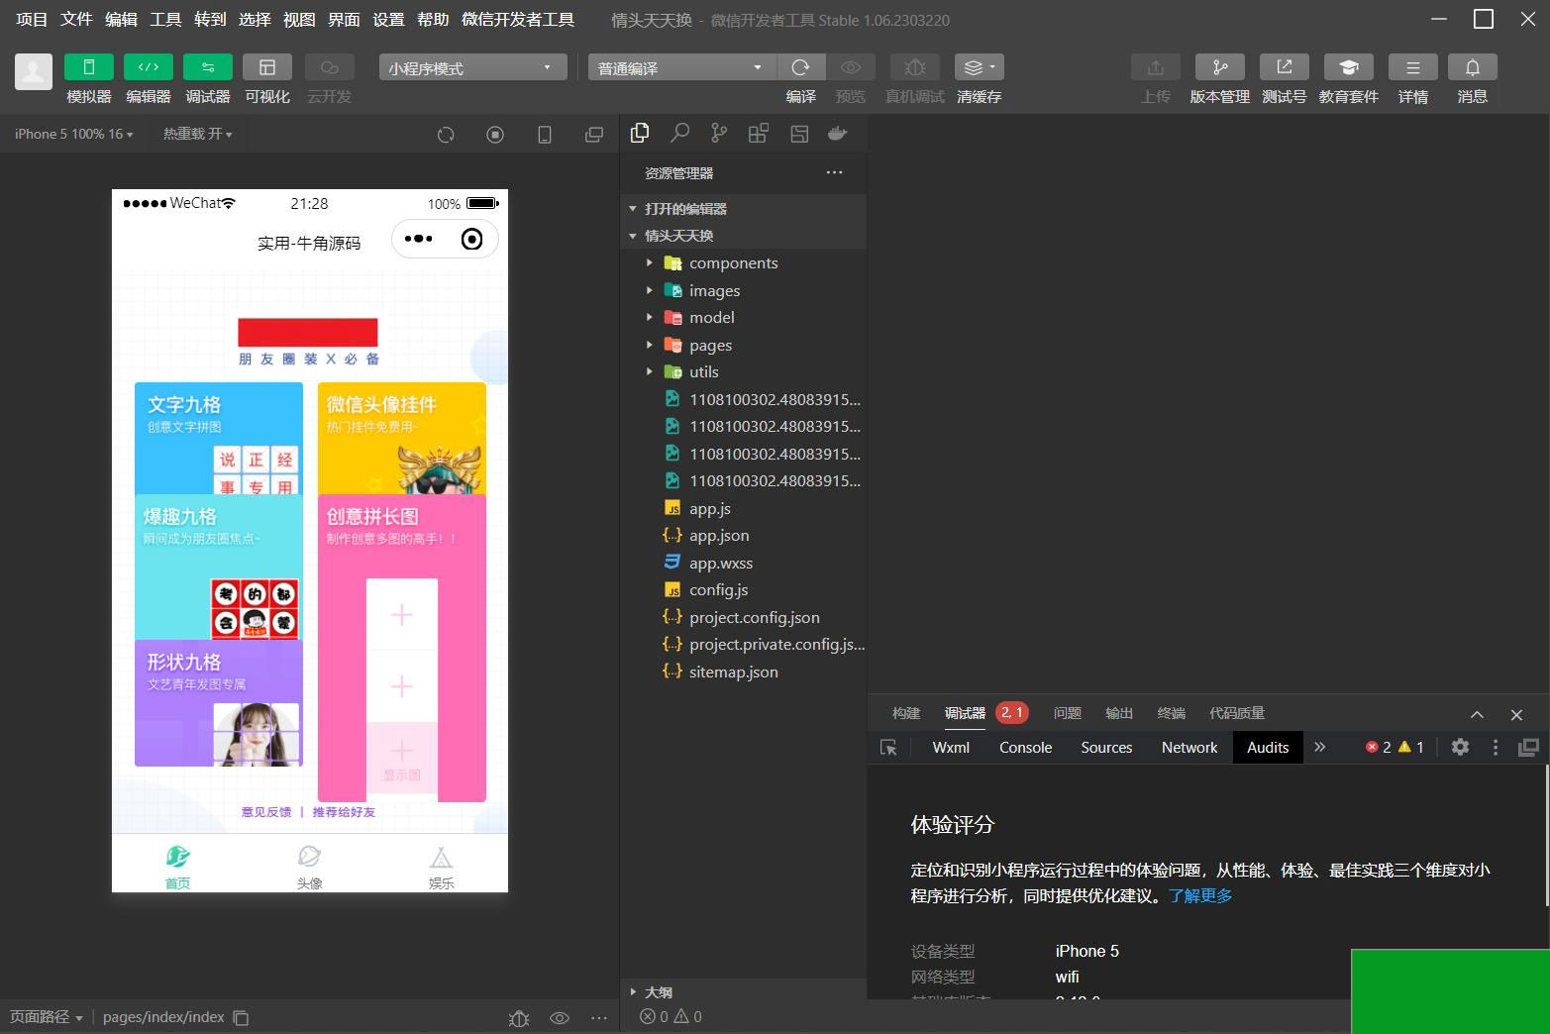The image size is (1550, 1034).
Task: Tap the 文字九格 card in simulator
Action: [219, 438]
